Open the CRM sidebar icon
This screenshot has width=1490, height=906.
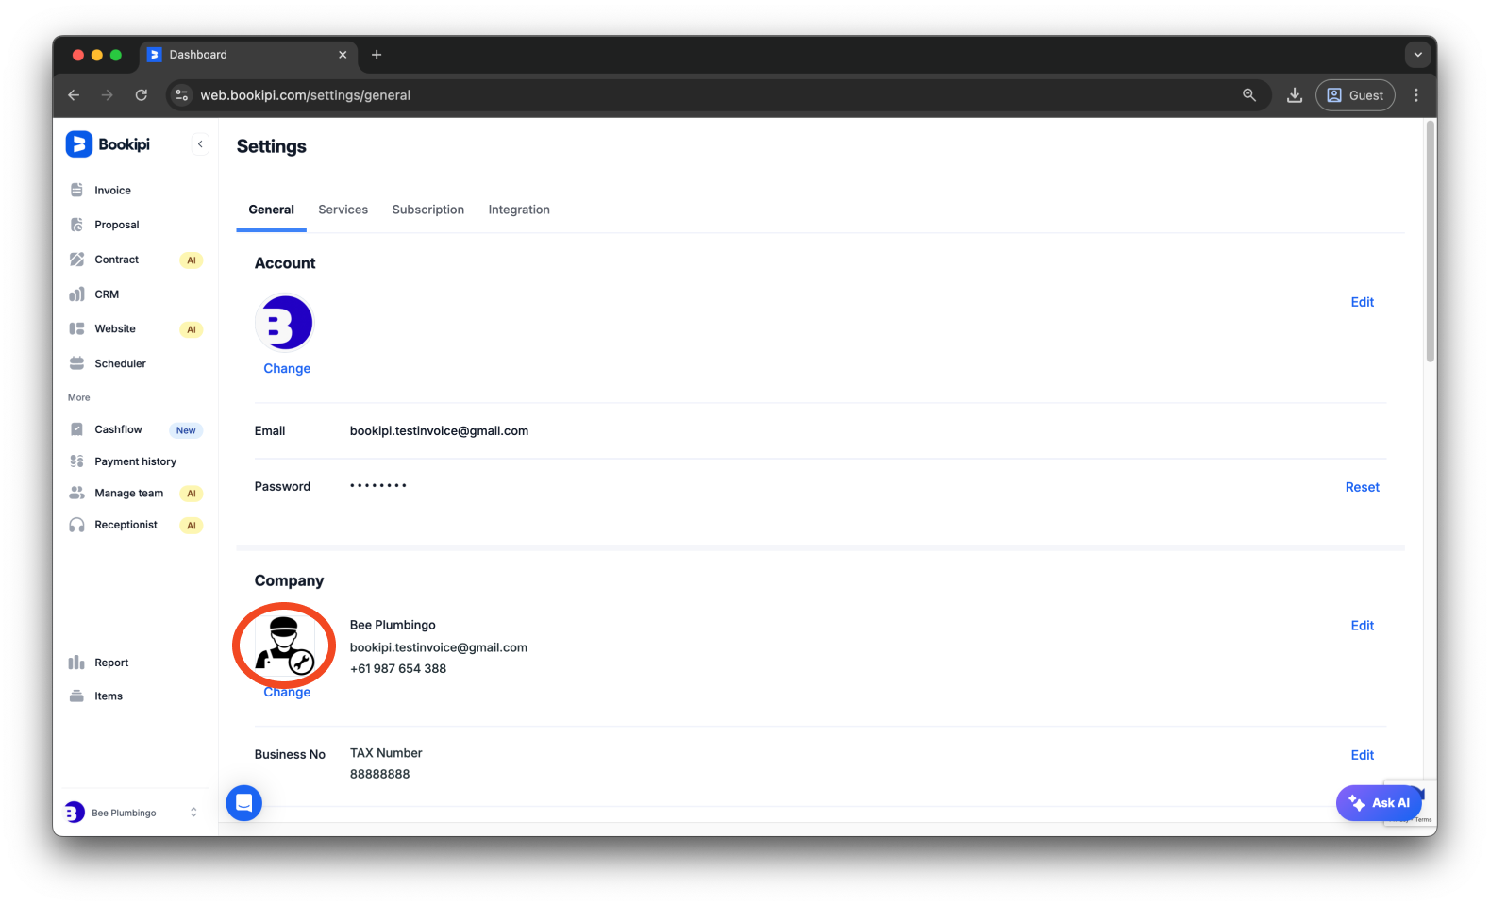[x=76, y=294]
